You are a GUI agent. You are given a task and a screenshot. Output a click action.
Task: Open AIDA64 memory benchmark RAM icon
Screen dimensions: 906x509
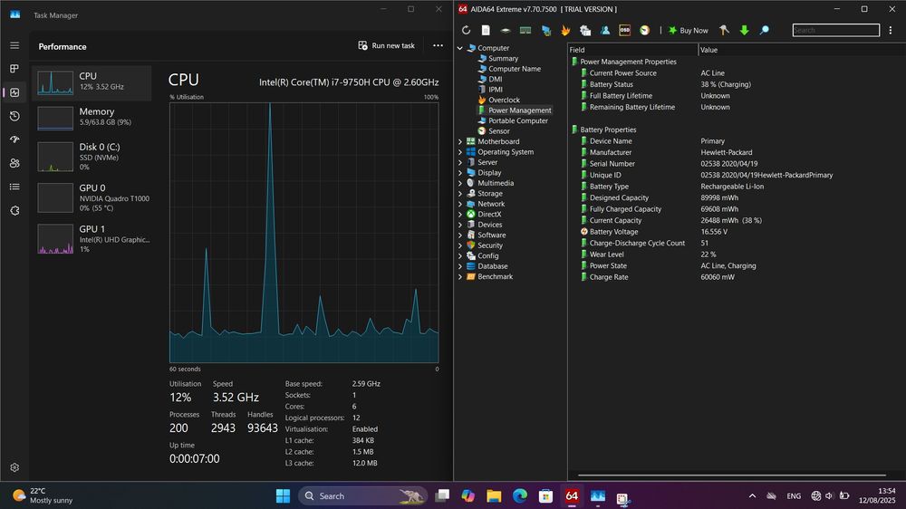(525, 30)
